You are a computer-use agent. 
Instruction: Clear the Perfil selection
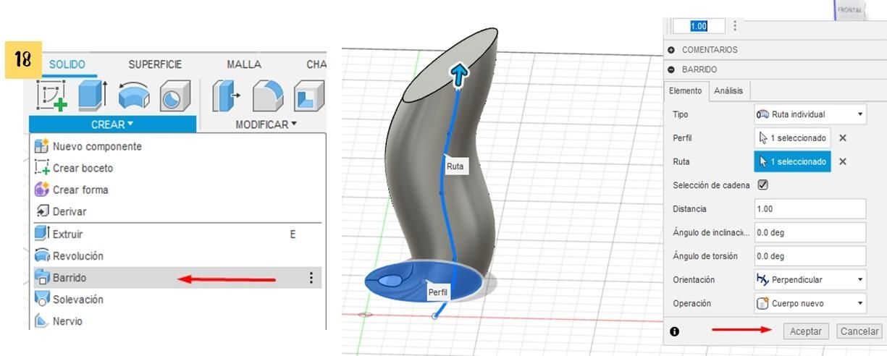tap(842, 137)
